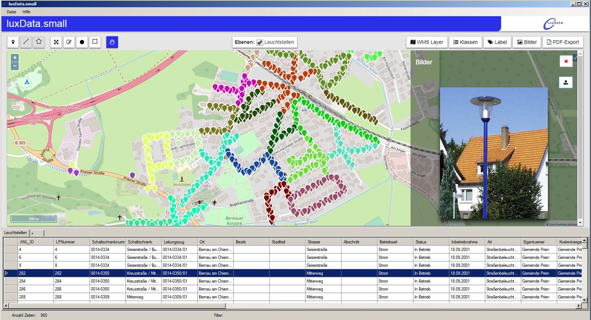Activate the blue hand pan tool

coord(112,42)
